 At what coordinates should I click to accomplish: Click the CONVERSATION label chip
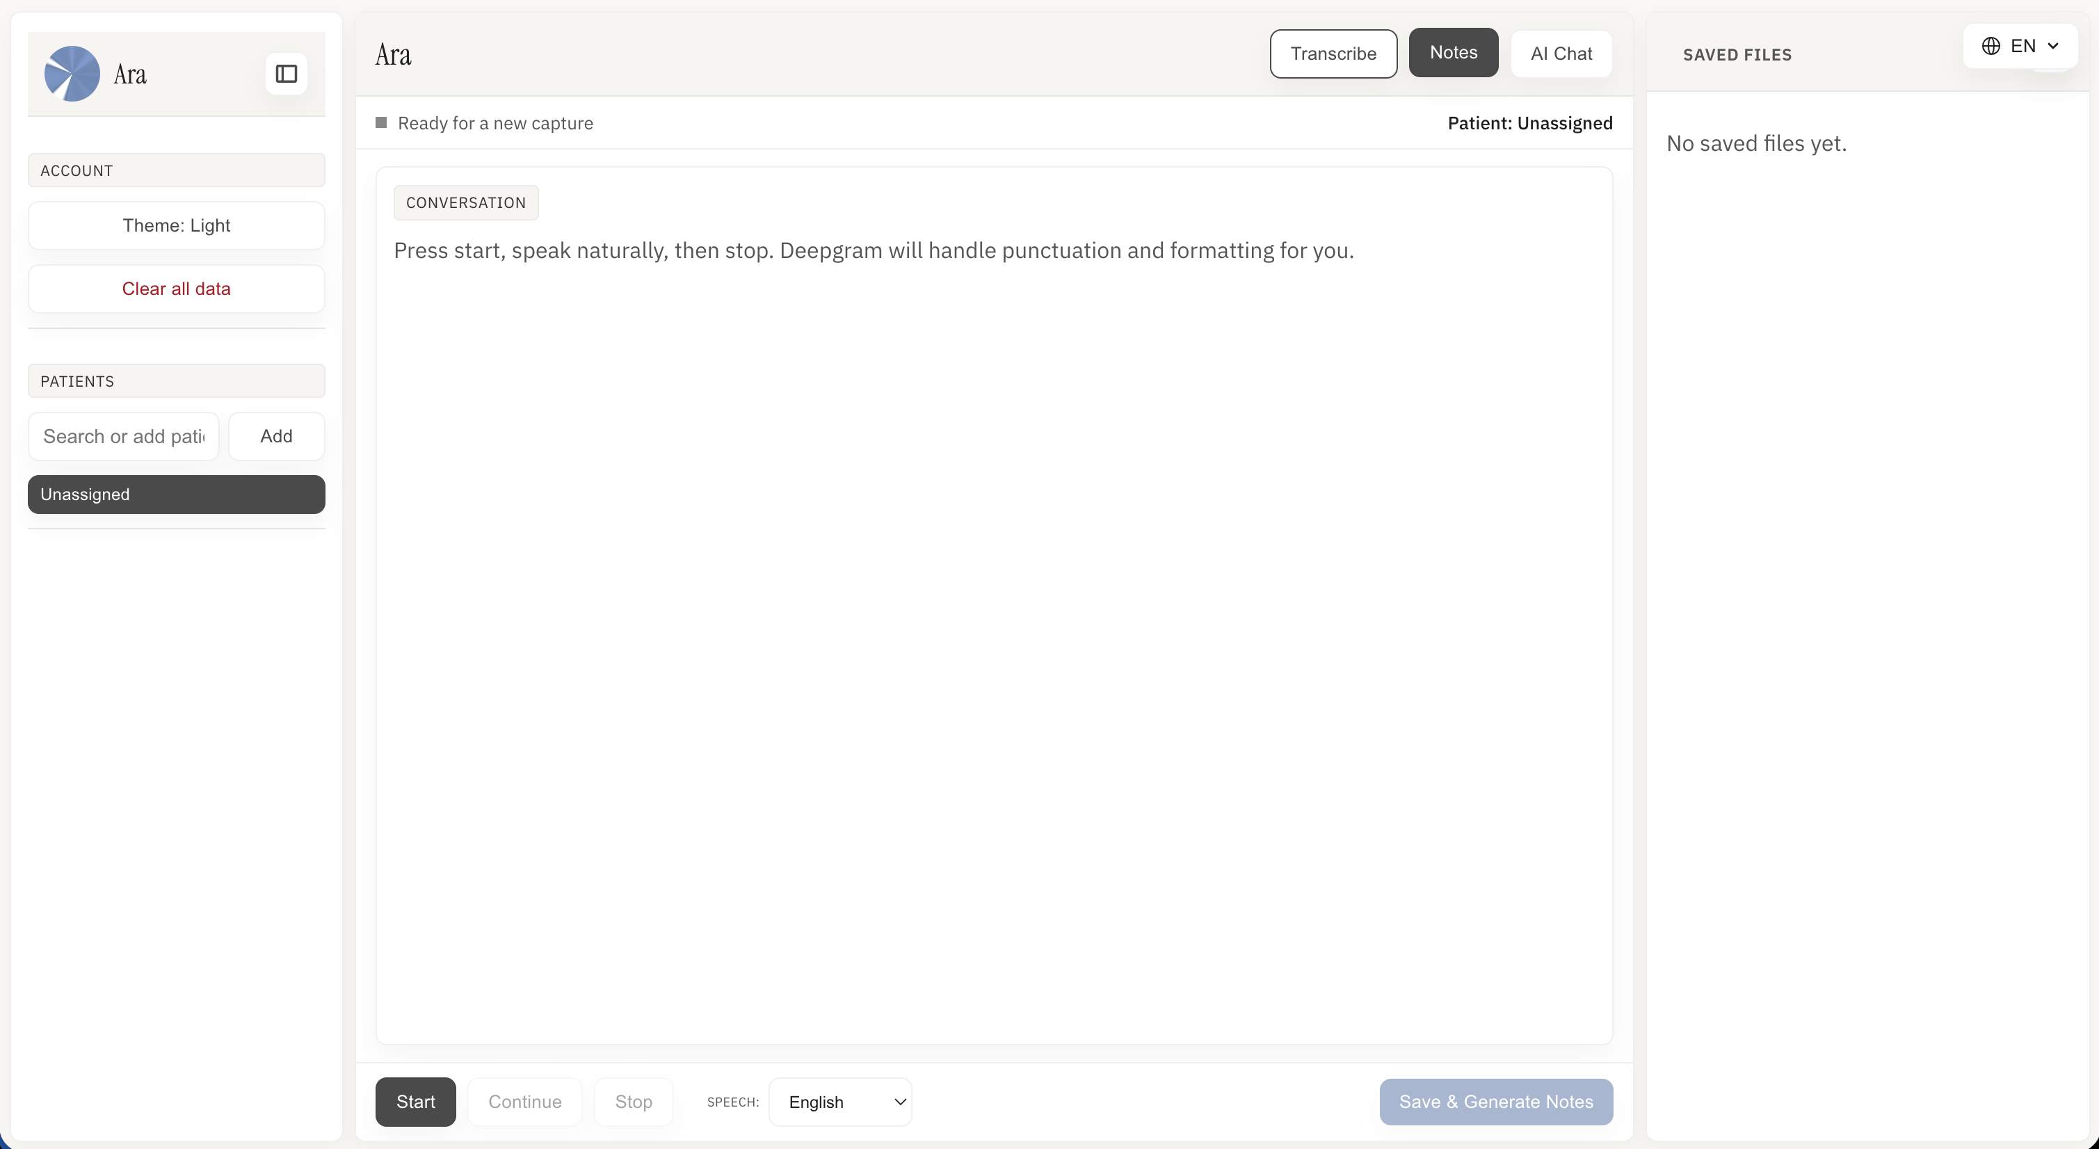coord(466,202)
